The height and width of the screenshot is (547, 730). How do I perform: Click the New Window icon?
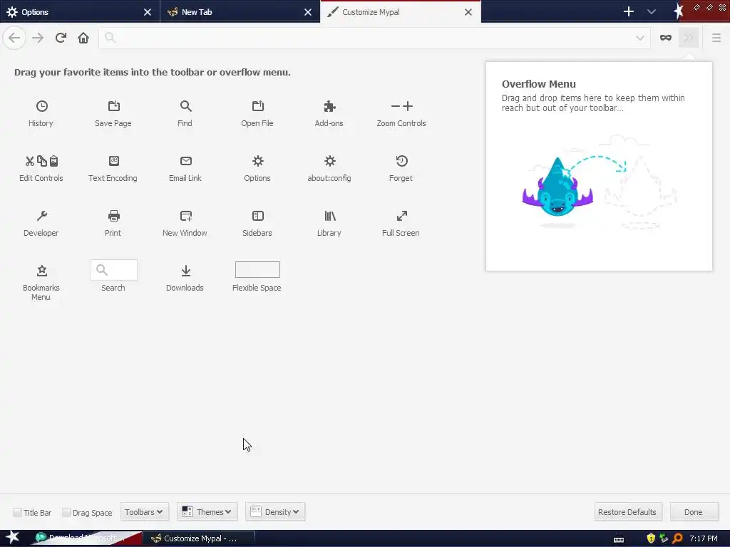point(186,216)
